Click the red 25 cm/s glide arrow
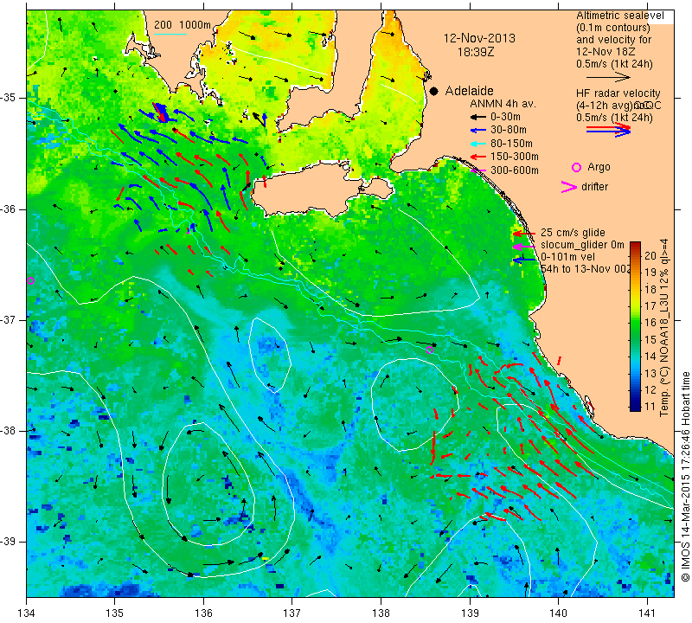This screenshot has width=692, height=623. (x=524, y=234)
